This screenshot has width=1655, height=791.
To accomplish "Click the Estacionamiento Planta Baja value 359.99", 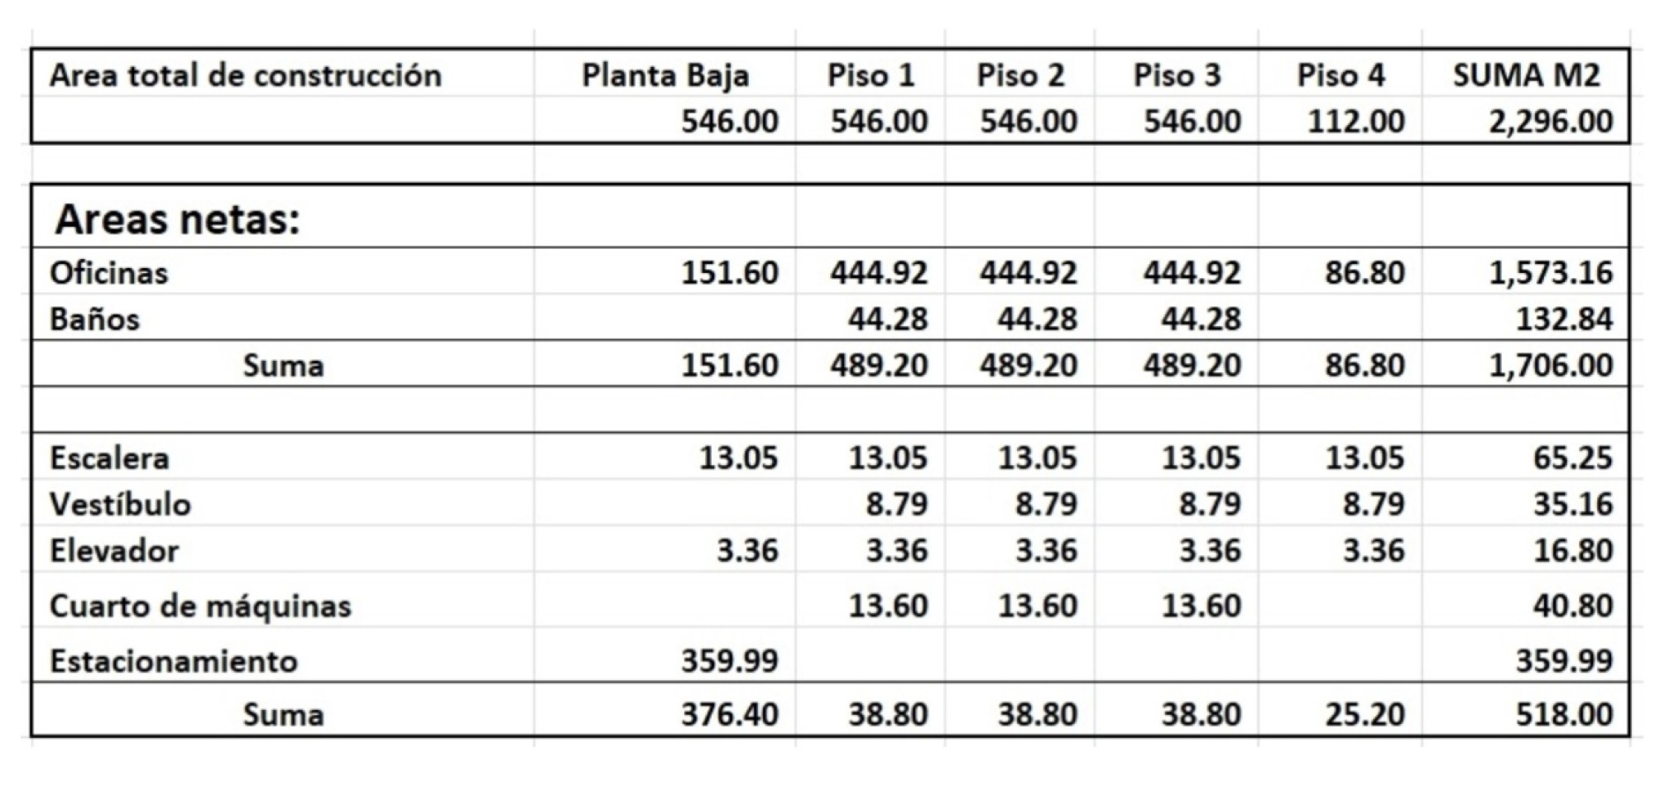I will (729, 660).
